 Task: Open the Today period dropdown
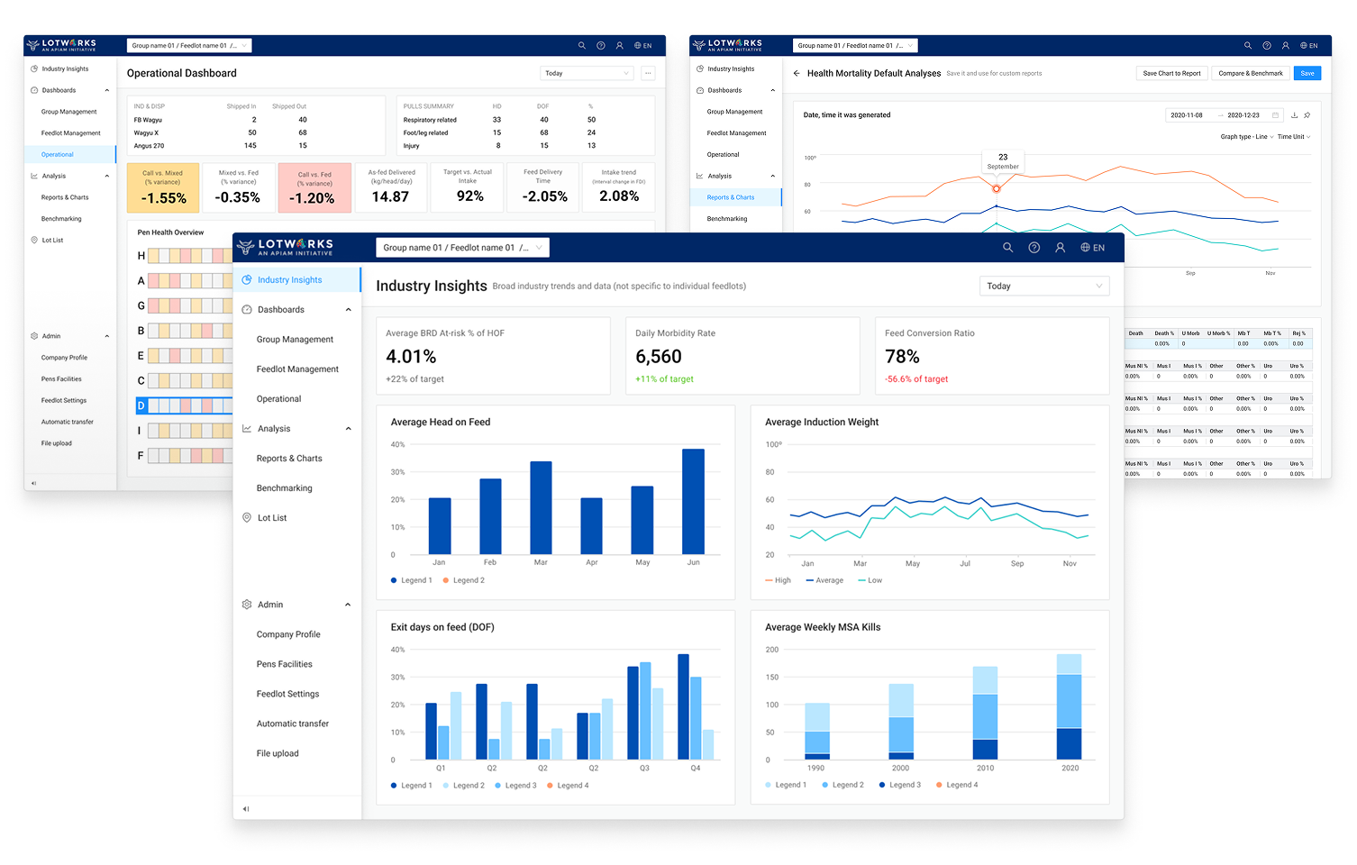click(1043, 286)
